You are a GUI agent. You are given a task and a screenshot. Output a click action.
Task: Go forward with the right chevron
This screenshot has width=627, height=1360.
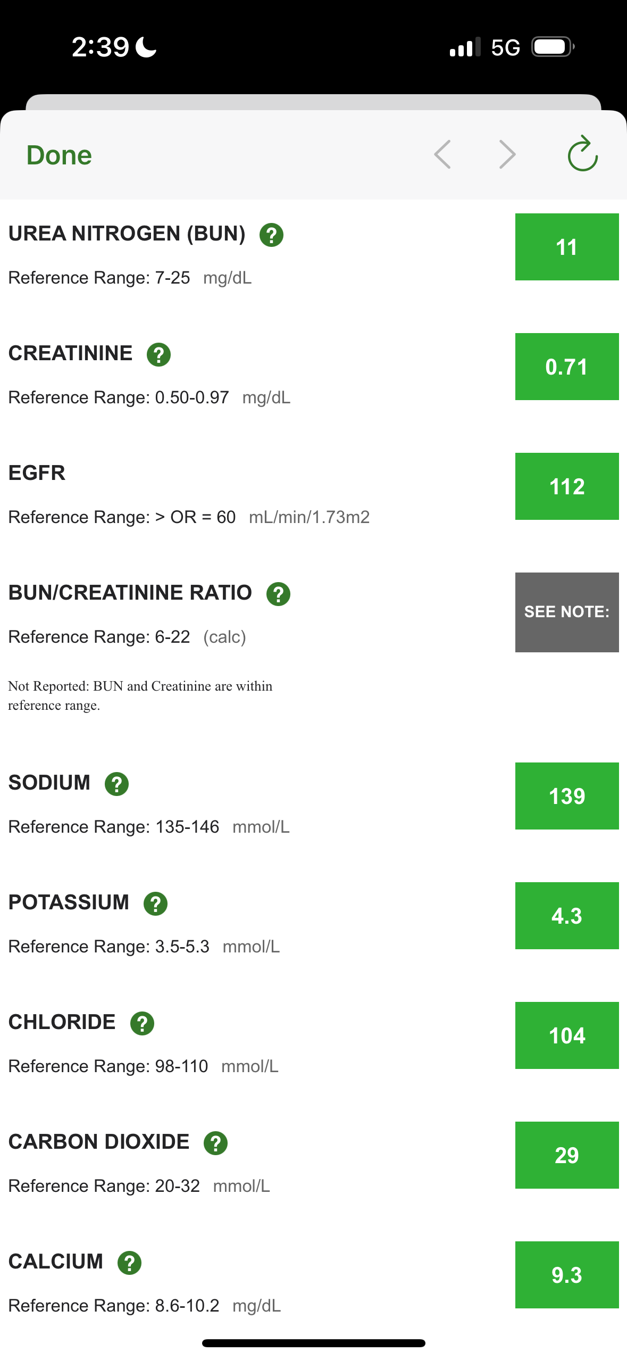(x=507, y=155)
